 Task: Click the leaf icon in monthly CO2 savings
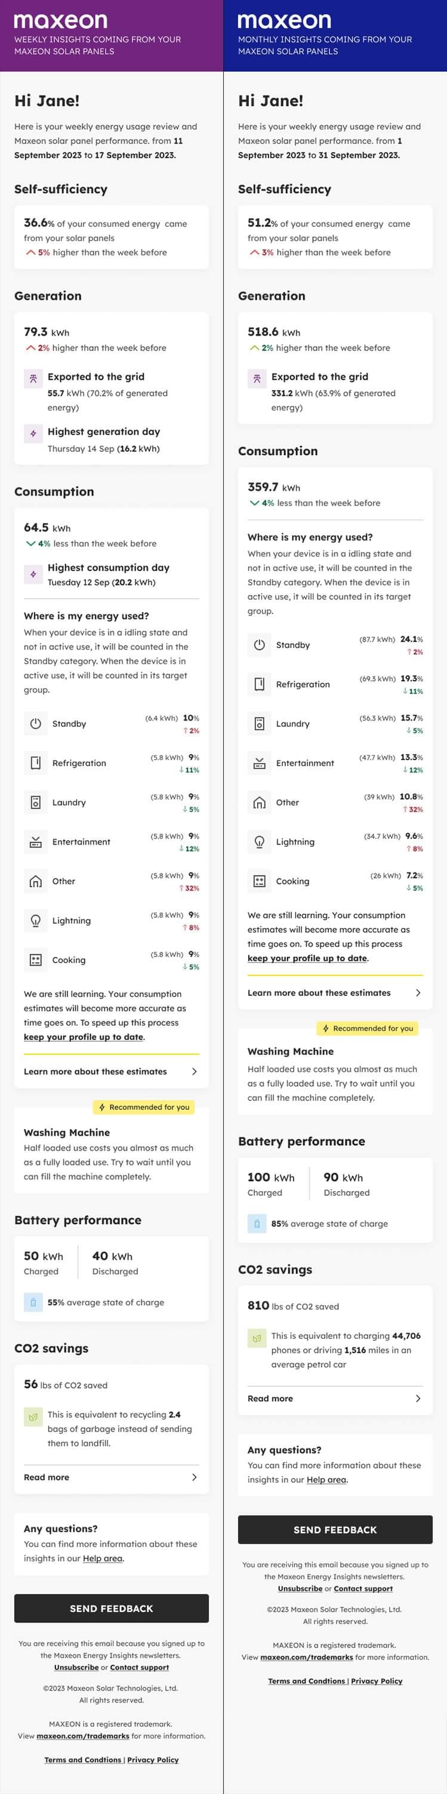257,1338
